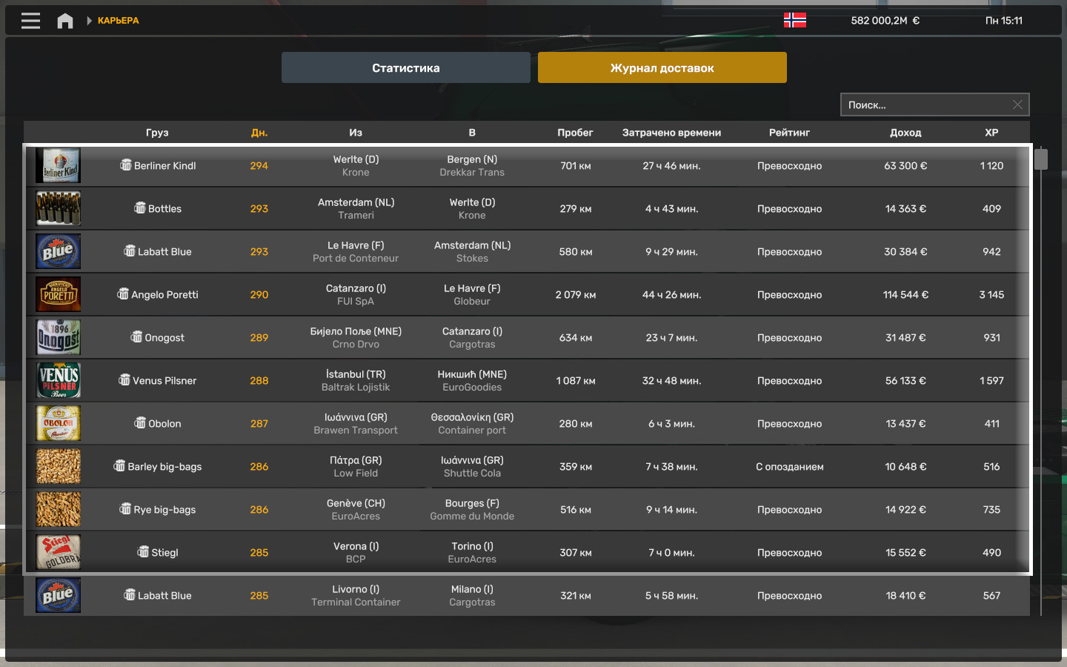Click the cargo icon beside Angelo Poretti
The width and height of the screenshot is (1067, 667).
pos(123,293)
